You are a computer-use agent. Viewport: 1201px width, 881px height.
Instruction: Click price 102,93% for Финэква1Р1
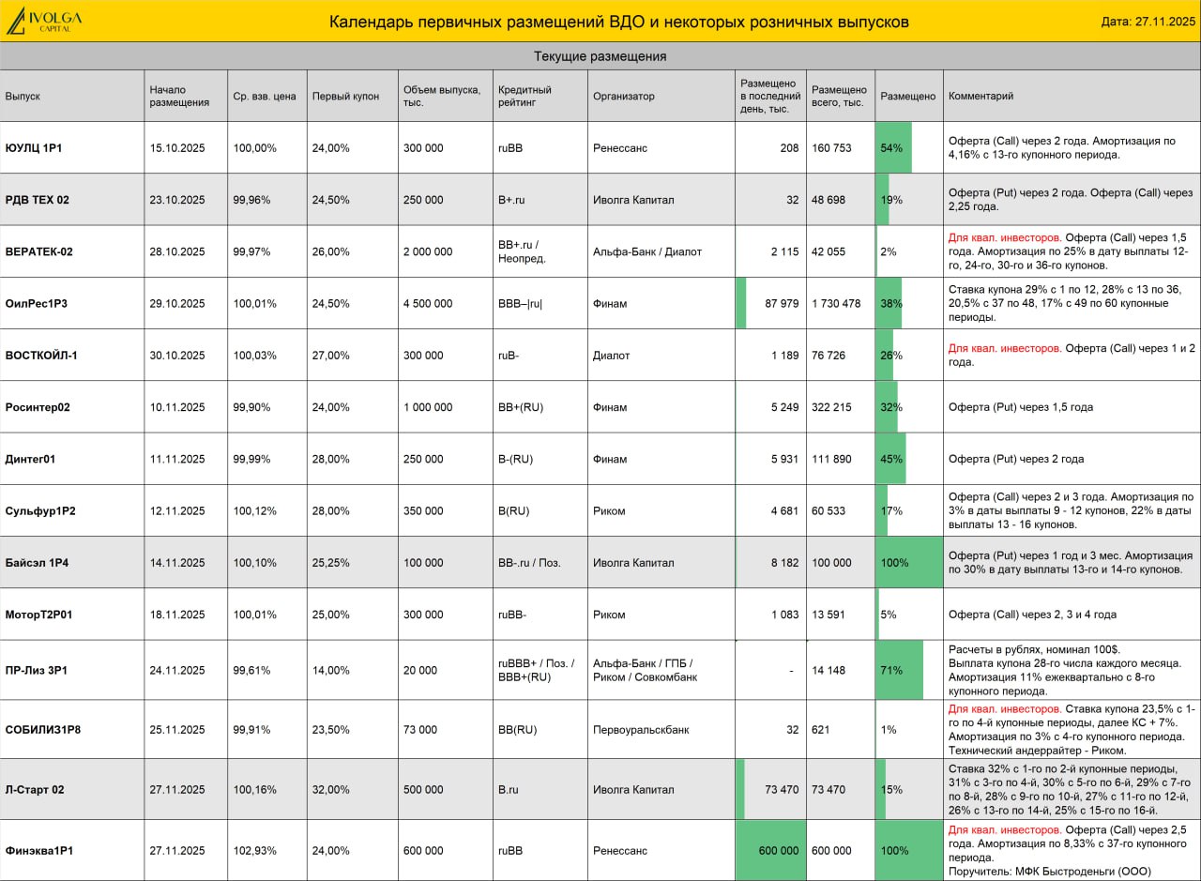[255, 850]
